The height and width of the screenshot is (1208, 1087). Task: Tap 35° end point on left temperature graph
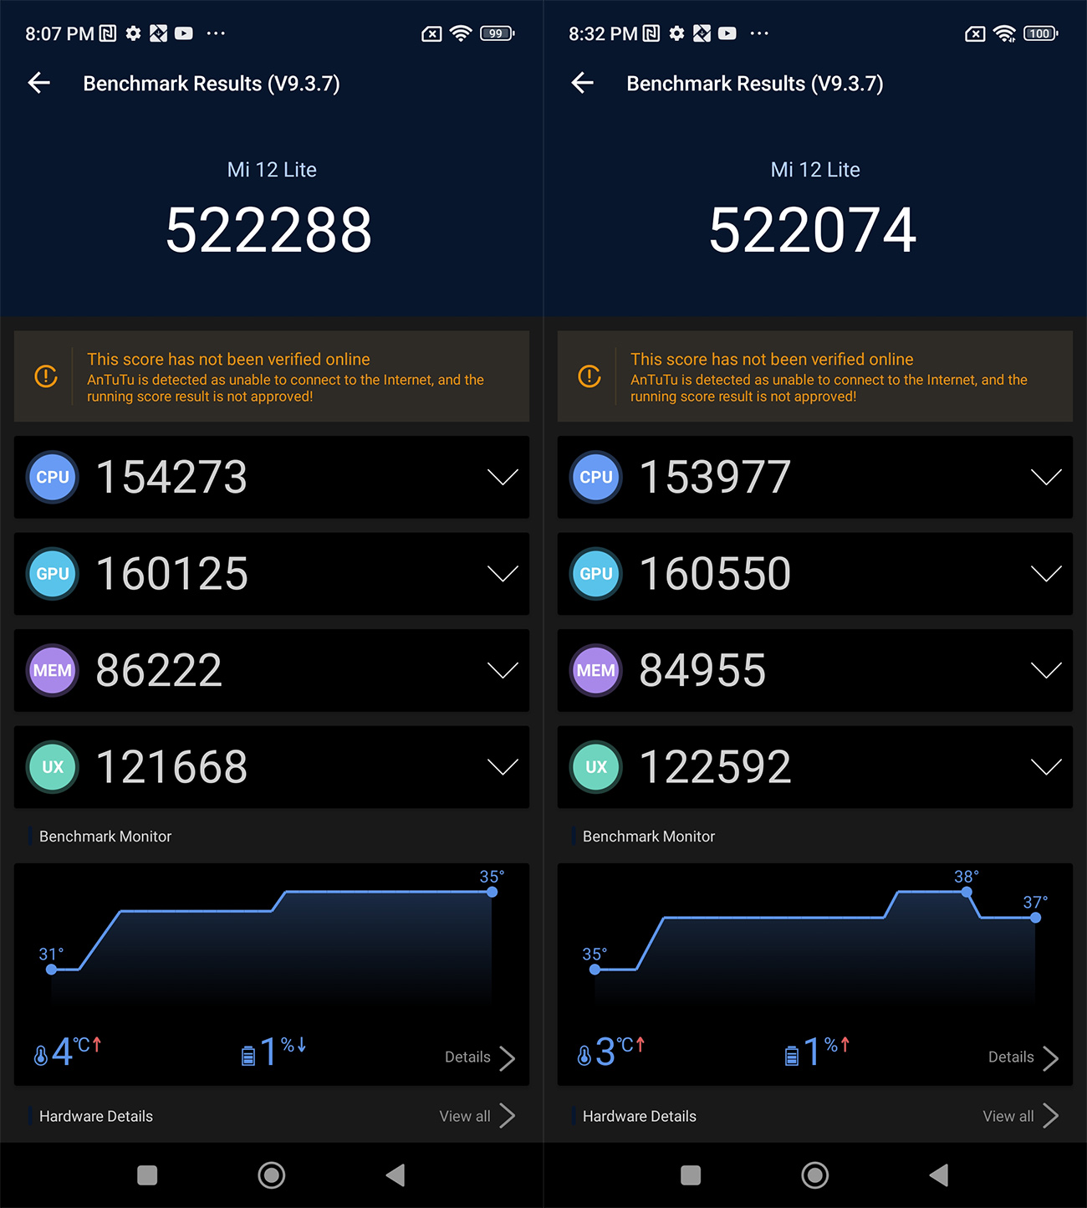point(492,892)
